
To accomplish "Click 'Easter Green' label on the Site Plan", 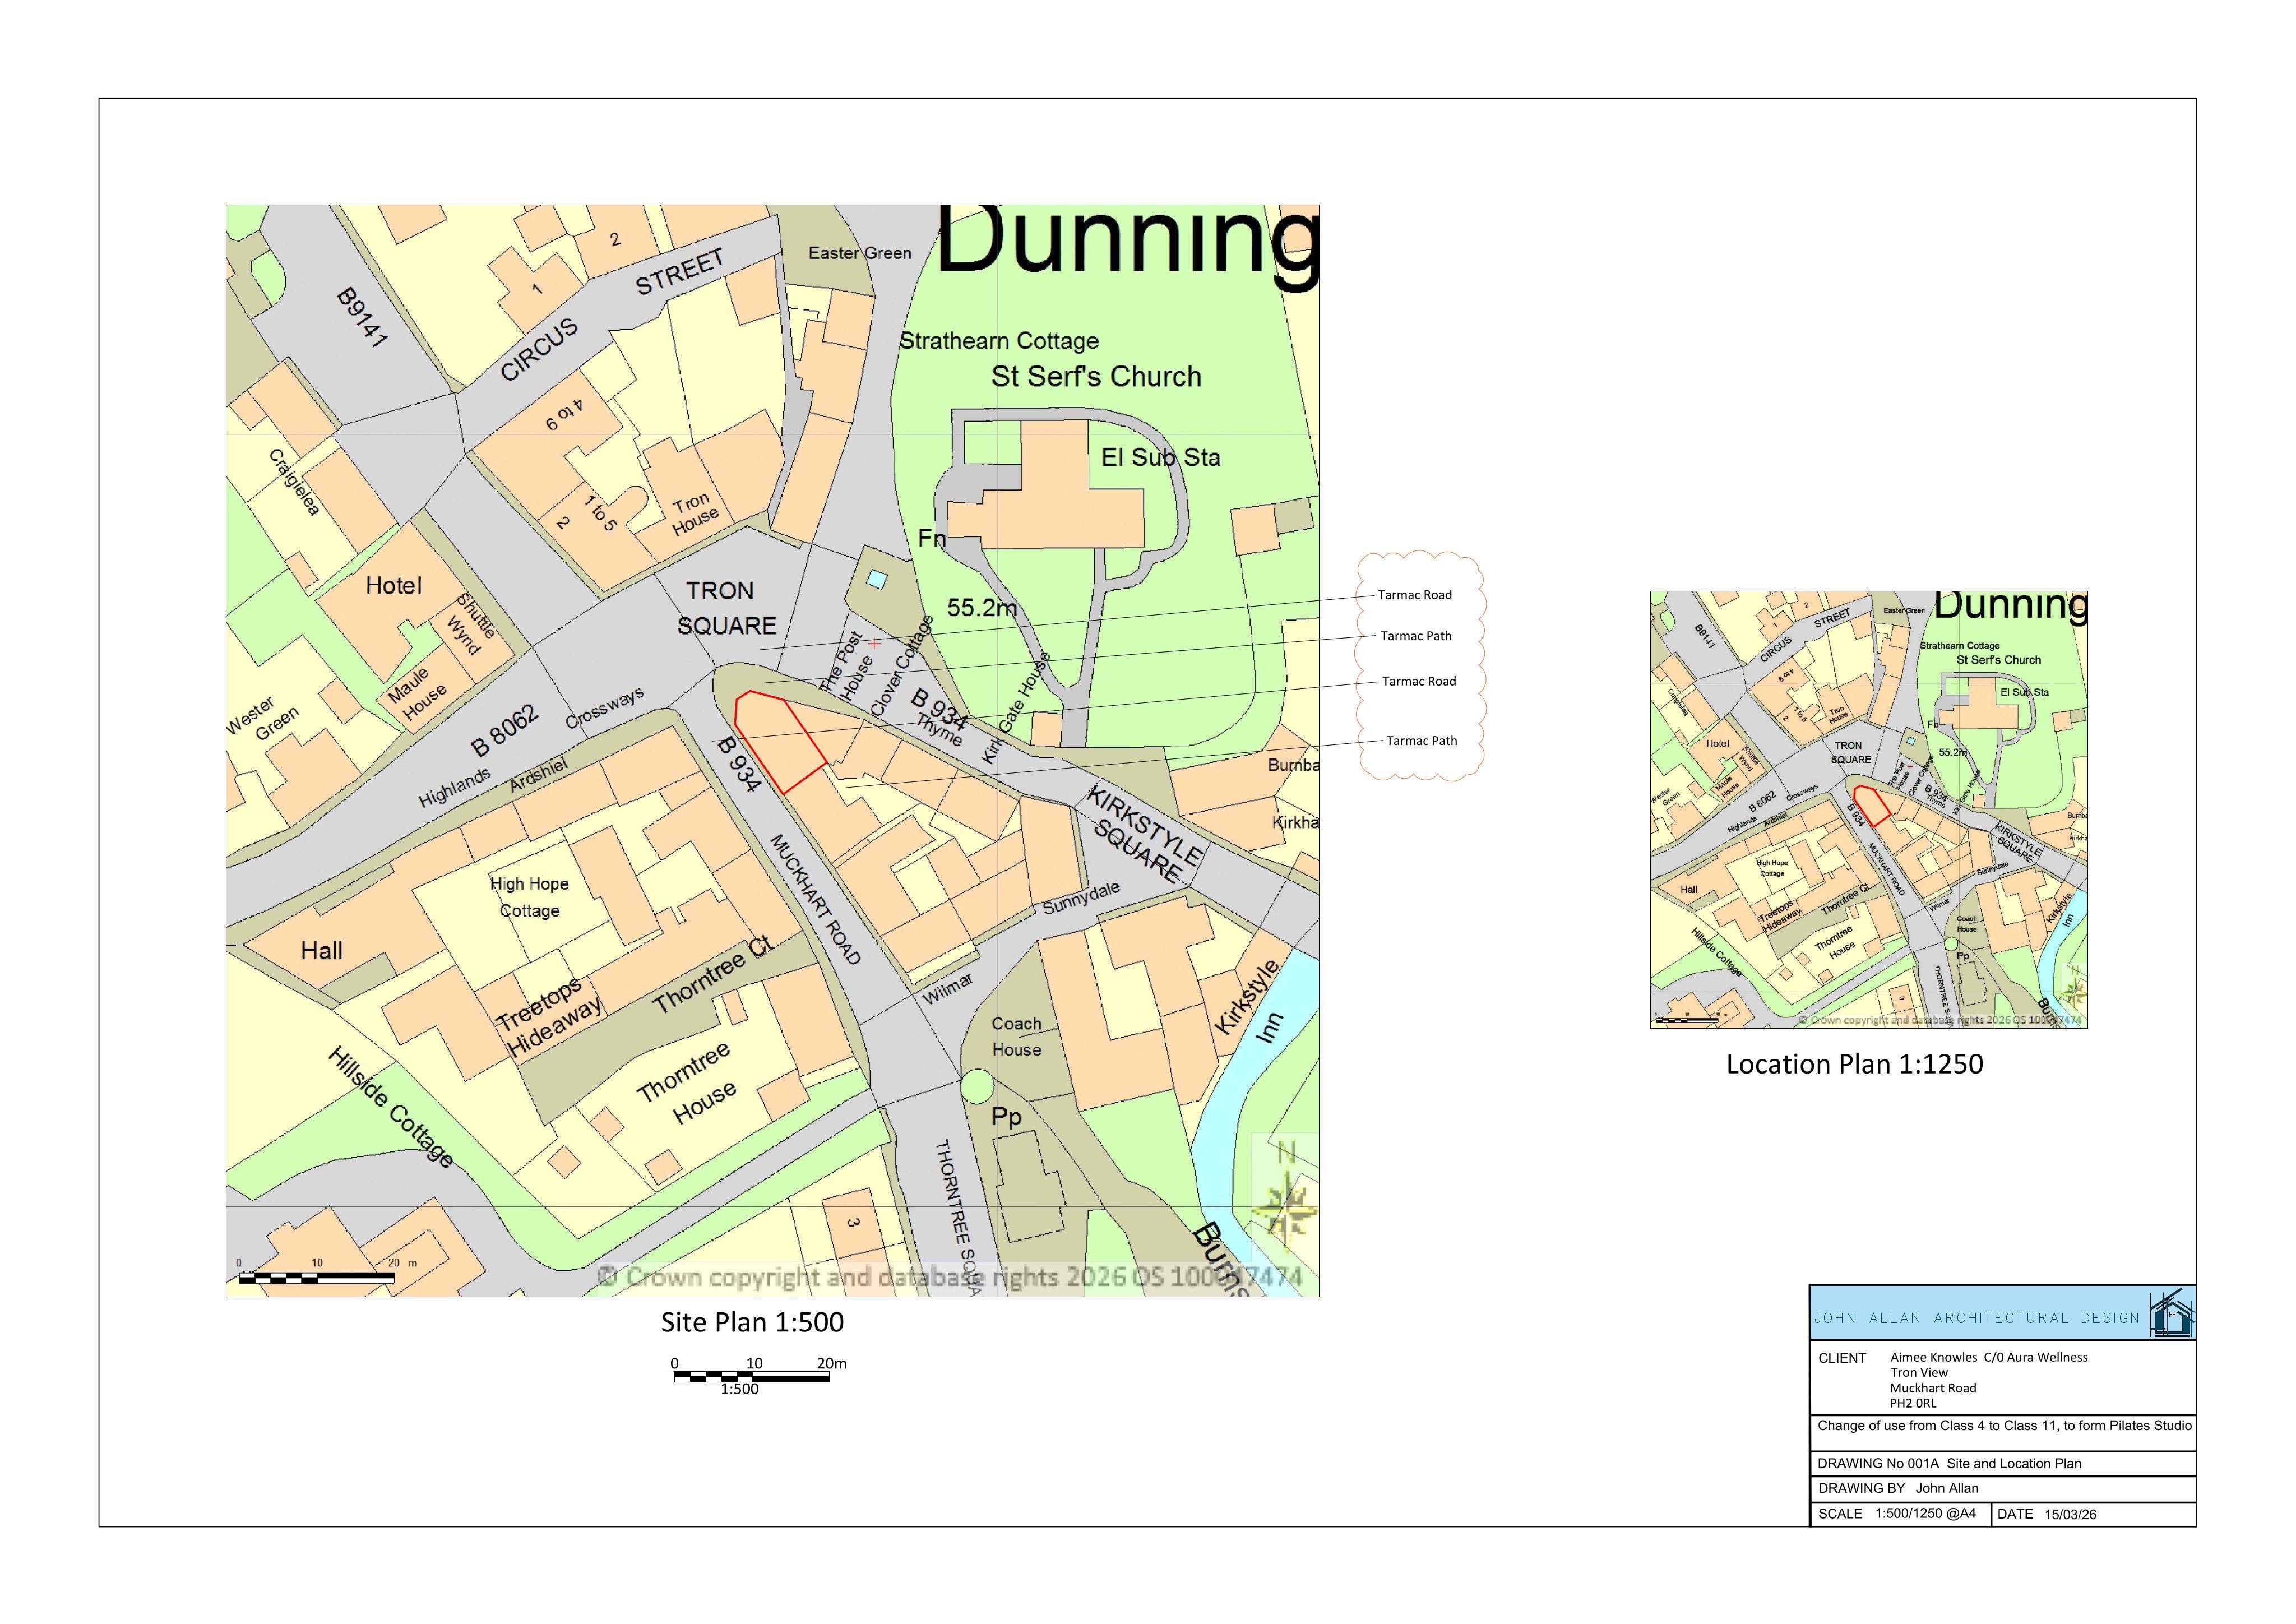I will [860, 253].
